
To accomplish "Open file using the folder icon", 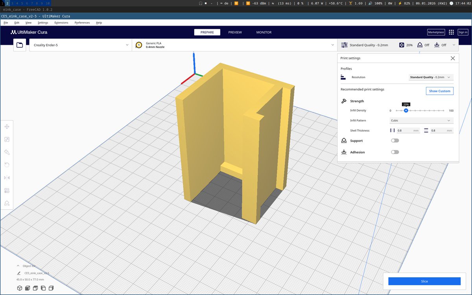I will pyautogui.click(x=20, y=45).
